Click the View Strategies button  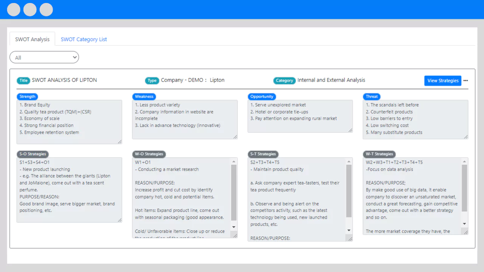click(443, 80)
